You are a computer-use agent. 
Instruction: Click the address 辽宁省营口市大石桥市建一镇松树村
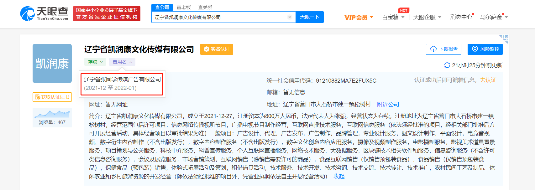[x=327, y=105]
